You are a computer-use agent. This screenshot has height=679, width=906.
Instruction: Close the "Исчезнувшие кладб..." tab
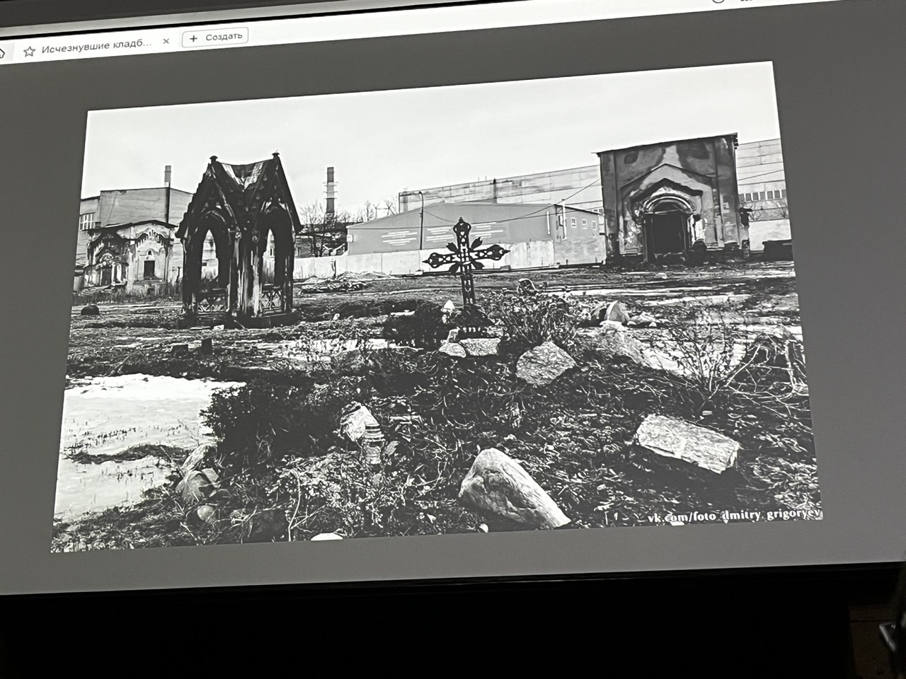tap(166, 41)
